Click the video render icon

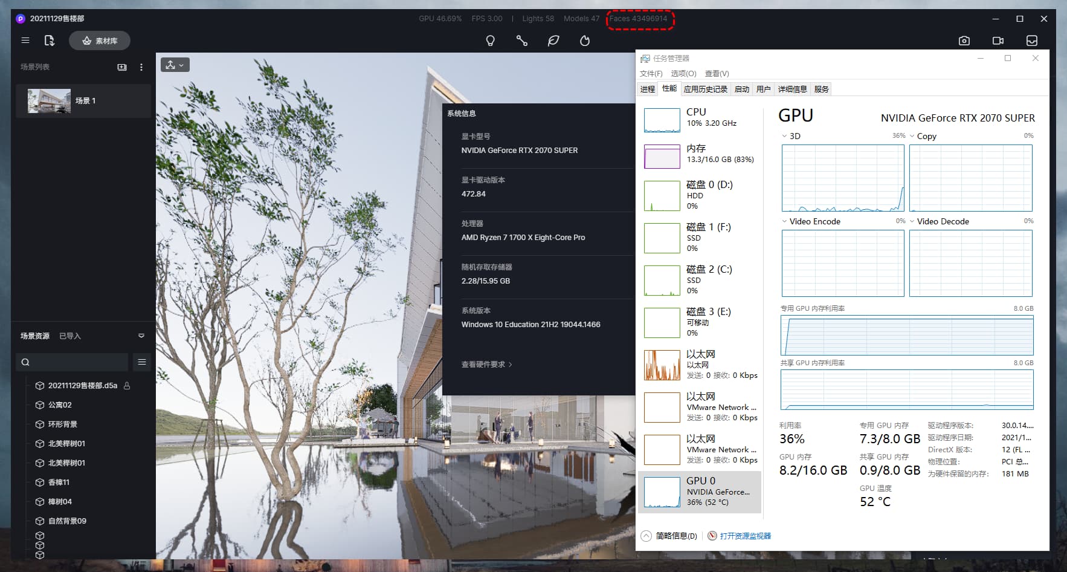998,41
